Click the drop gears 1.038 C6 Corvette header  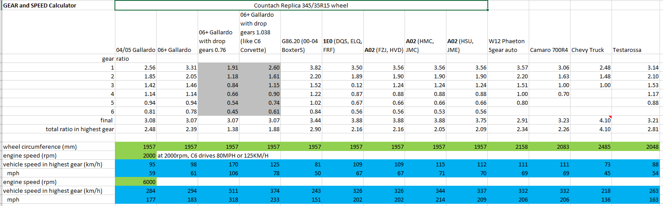[x=260, y=32]
